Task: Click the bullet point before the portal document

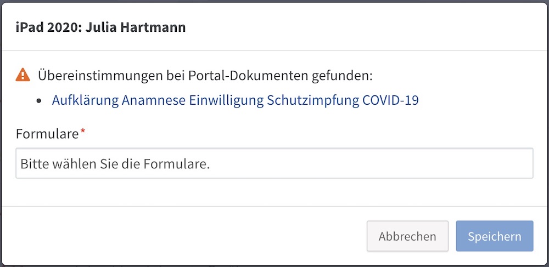Action: tap(39, 101)
